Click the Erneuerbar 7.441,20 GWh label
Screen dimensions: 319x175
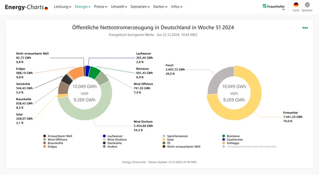[x=293, y=117]
